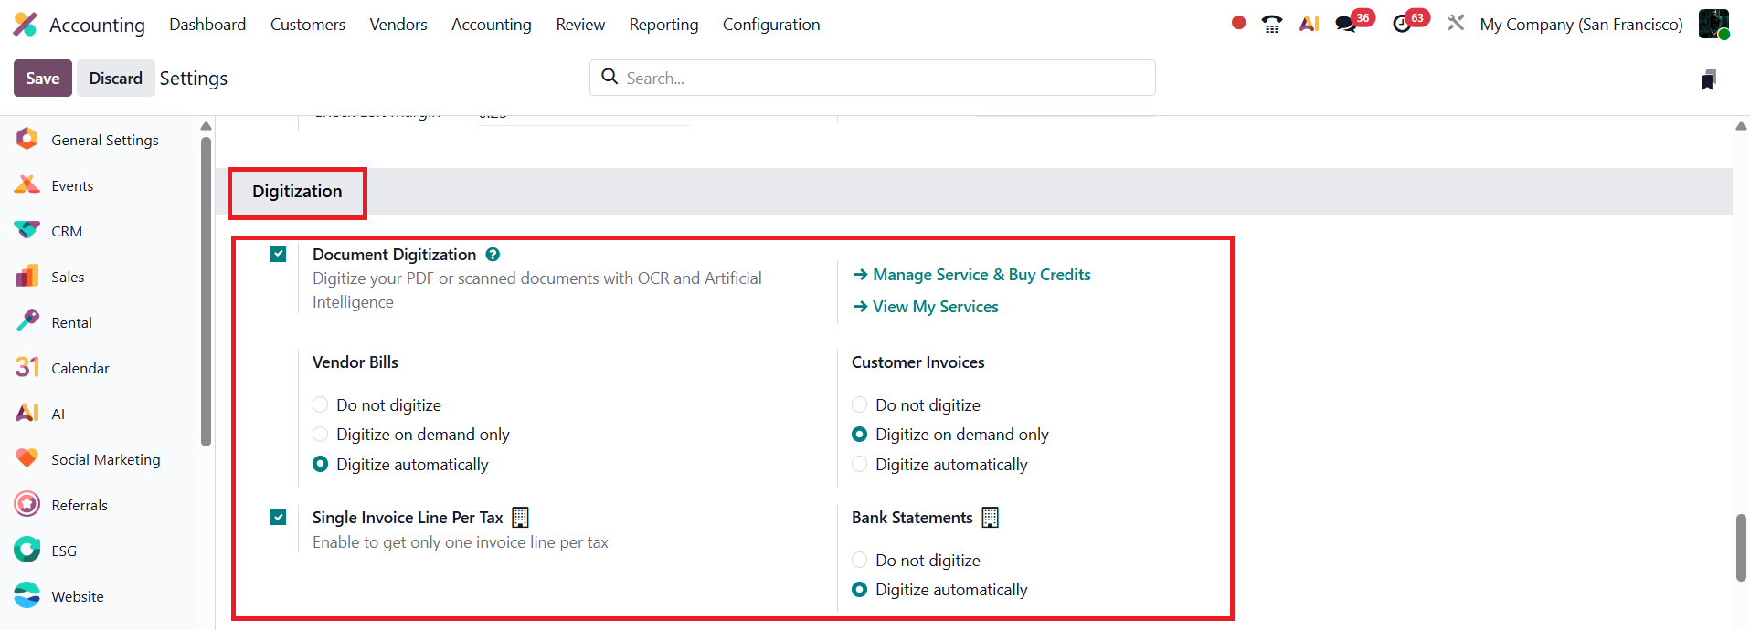Screen dimensions: 1750x630
Task: Toggle the Single Invoice Line Per Tax checkbox
Action: [x=279, y=518]
